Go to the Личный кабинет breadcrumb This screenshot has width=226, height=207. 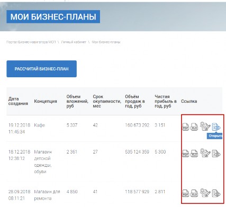[x=74, y=42]
